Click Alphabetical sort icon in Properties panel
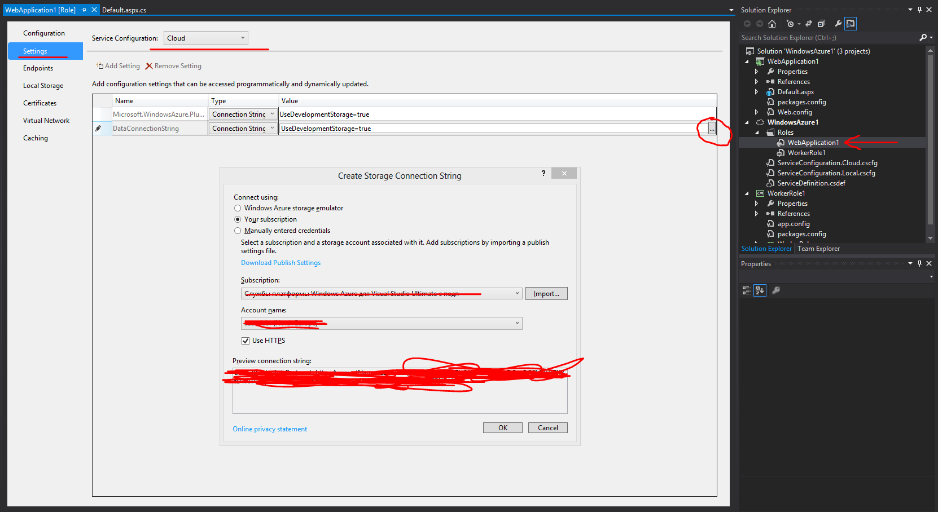938x512 pixels. click(x=760, y=290)
